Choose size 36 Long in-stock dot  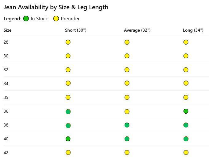point(186,111)
